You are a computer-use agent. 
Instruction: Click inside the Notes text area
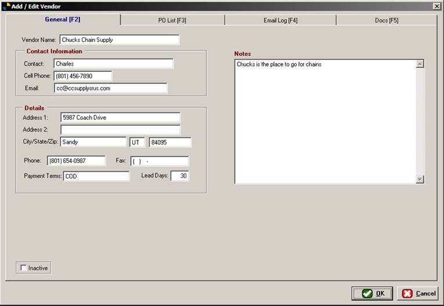[325, 122]
